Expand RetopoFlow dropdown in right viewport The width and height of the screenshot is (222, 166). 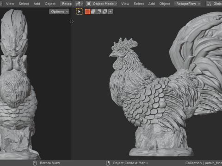click(188, 4)
